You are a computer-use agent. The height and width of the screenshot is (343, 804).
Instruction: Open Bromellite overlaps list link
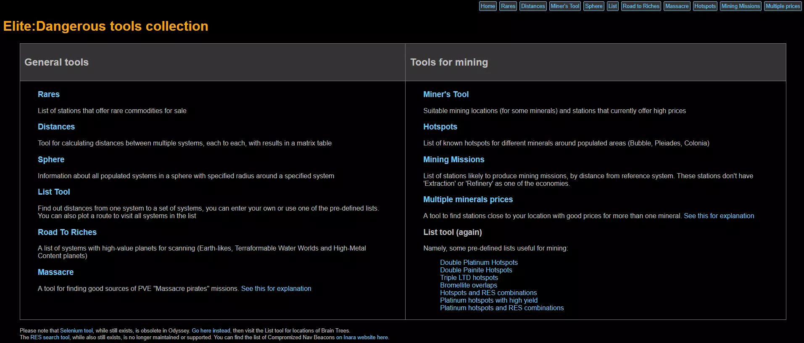click(x=468, y=285)
